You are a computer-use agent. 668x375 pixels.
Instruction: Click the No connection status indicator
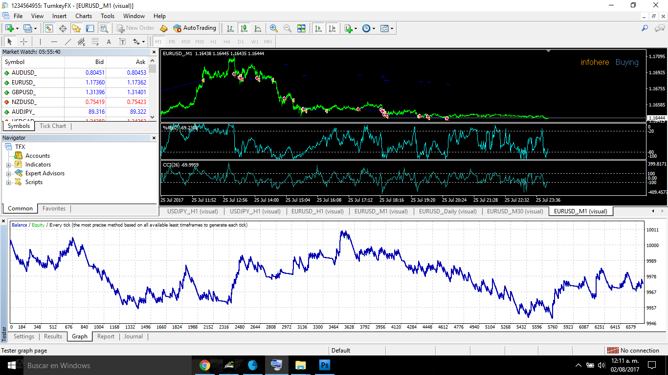coord(634,351)
